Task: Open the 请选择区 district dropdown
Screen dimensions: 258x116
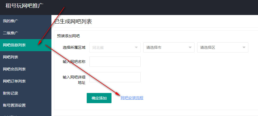Action: click(223, 47)
